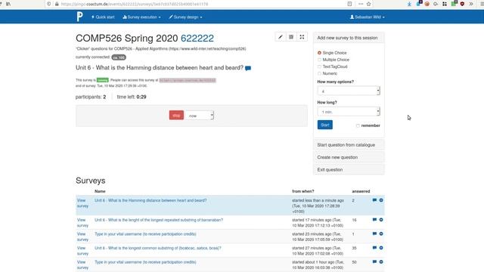Select the Multiple Choice survey type
484x272 pixels.
pyautogui.click(x=319, y=60)
